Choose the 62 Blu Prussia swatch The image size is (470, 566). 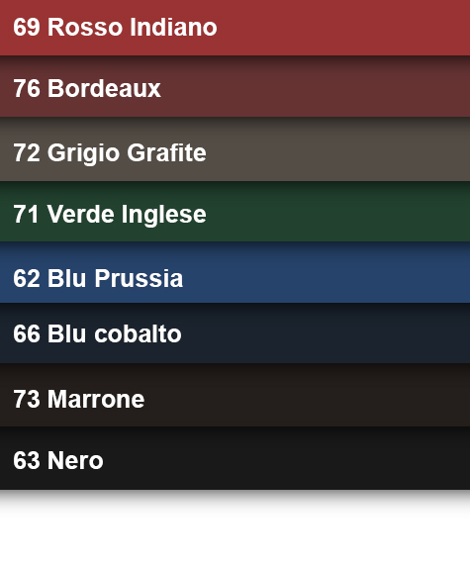coord(235,272)
